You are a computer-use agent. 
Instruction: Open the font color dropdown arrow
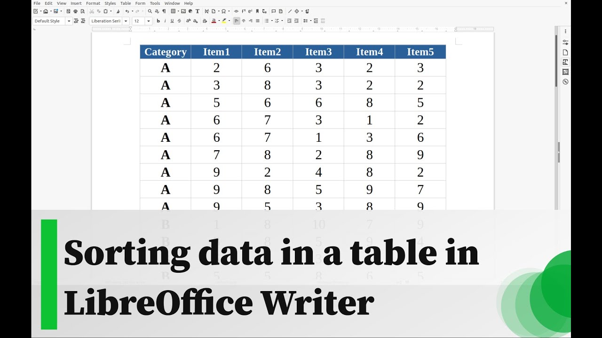click(x=219, y=21)
